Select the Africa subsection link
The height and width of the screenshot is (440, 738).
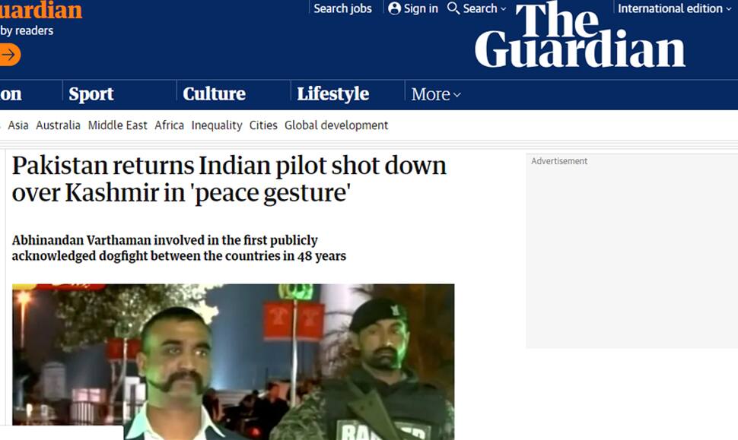pyautogui.click(x=170, y=125)
